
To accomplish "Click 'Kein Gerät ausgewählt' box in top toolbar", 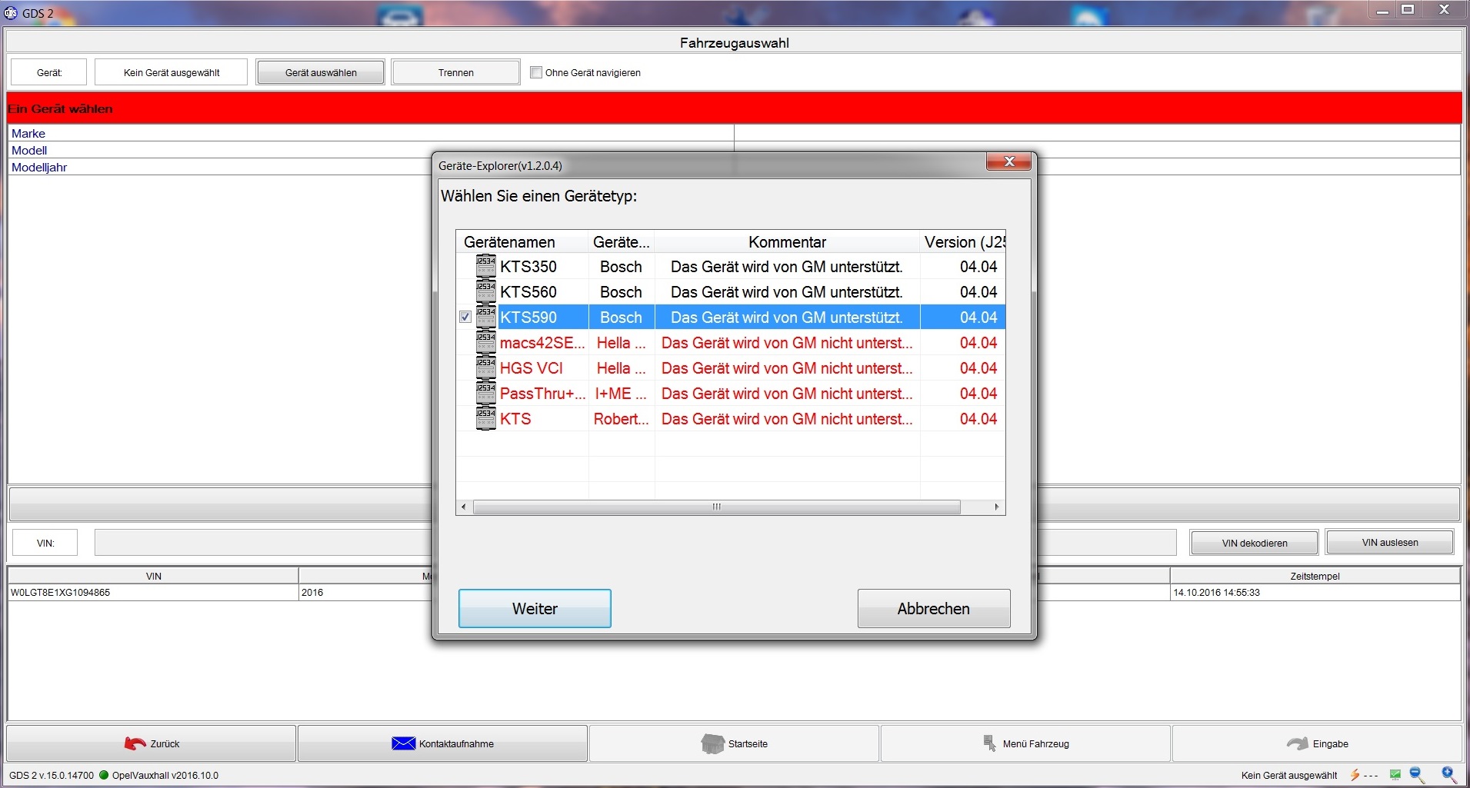I will (x=172, y=72).
